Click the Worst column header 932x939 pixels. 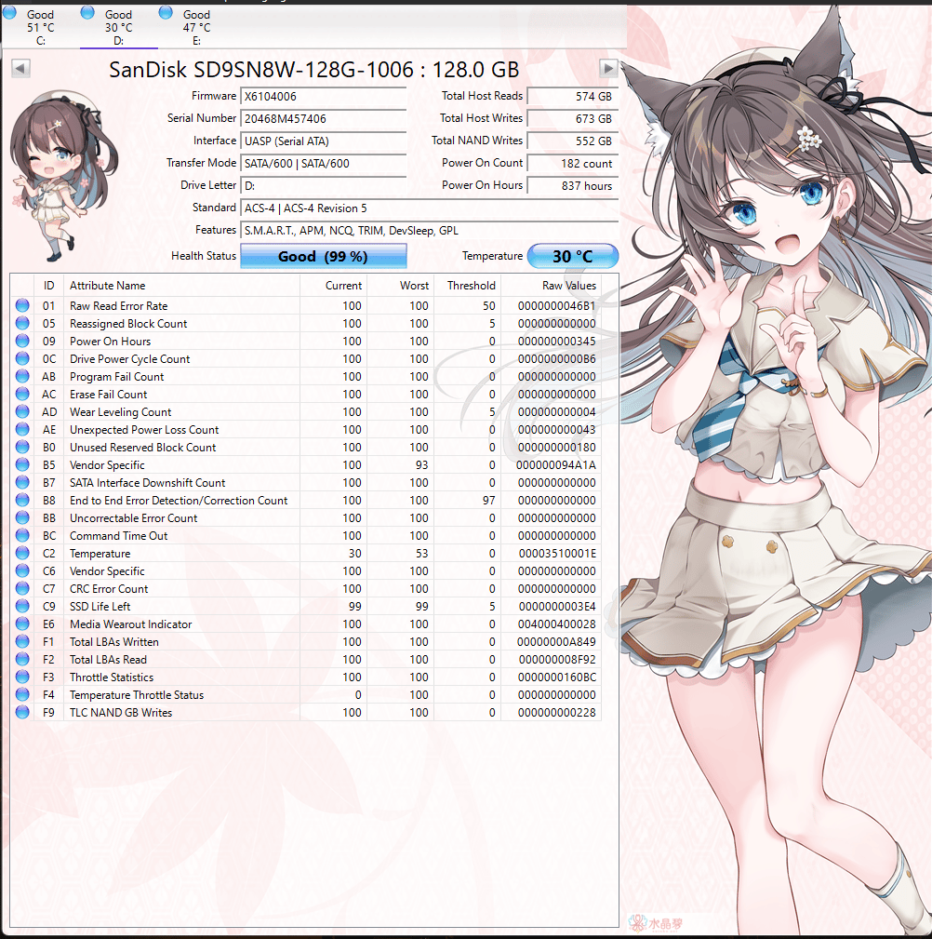pos(401,286)
